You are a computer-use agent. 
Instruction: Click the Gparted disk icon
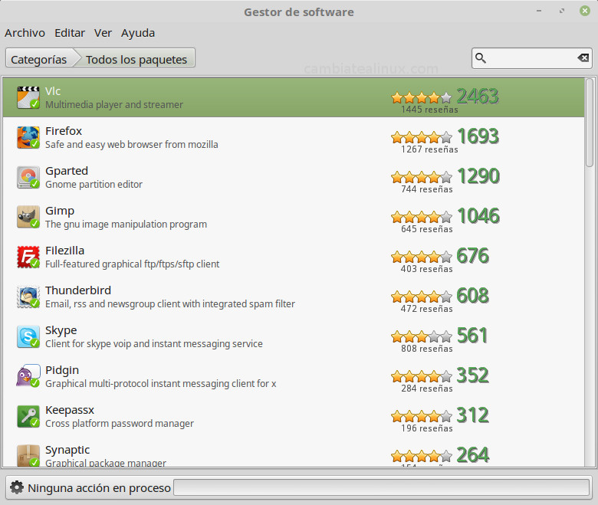pyautogui.click(x=28, y=177)
